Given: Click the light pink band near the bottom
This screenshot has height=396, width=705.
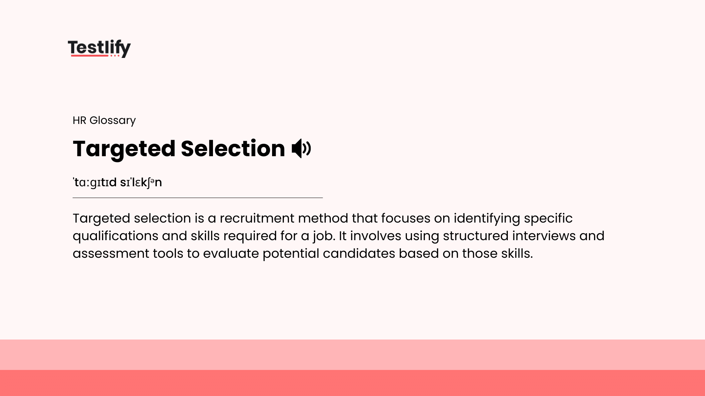Looking at the screenshot, I should pyautogui.click(x=352, y=355).
